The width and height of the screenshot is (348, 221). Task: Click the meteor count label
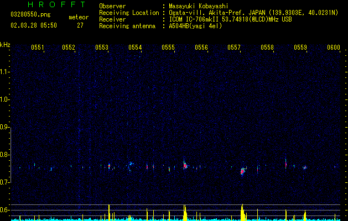(x=79, y=17)
